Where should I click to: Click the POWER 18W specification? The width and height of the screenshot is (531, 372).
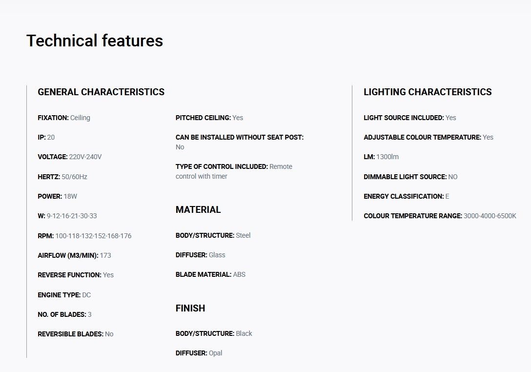[x=58, y=196]
